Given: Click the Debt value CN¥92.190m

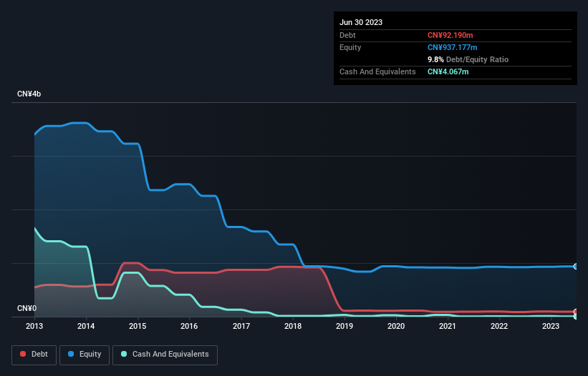Looking at the screenshot, I should point(450,35).
